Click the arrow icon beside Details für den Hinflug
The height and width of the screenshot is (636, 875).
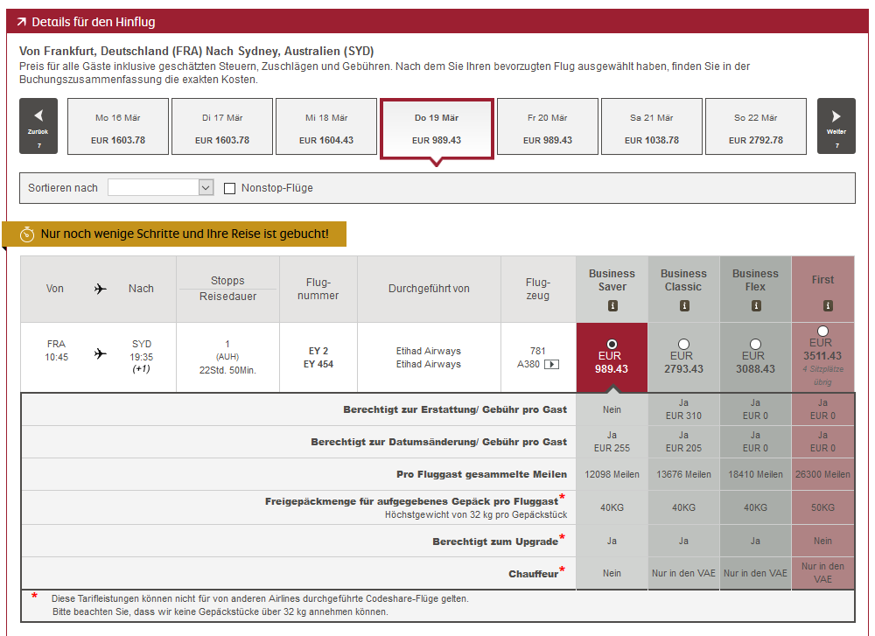coord(22,22)
